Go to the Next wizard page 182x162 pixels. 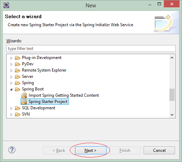click(x=91, y=150)
